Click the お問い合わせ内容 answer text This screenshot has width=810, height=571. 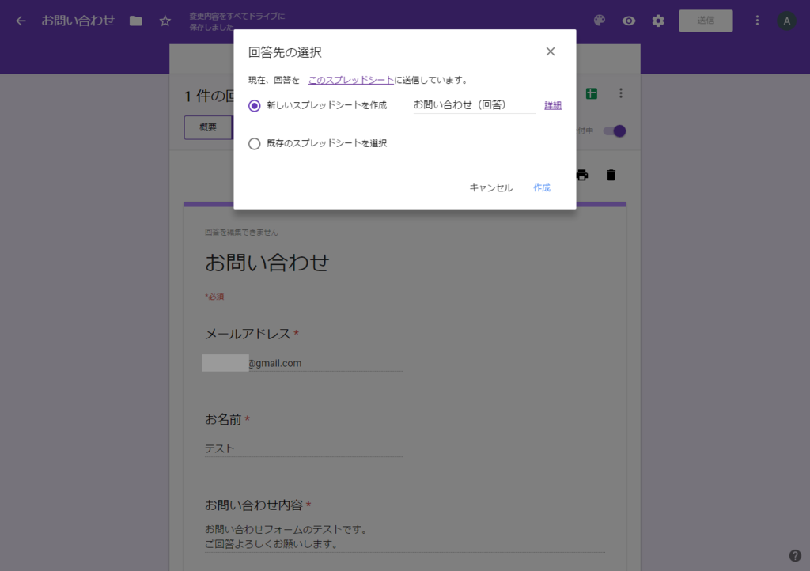405,536
